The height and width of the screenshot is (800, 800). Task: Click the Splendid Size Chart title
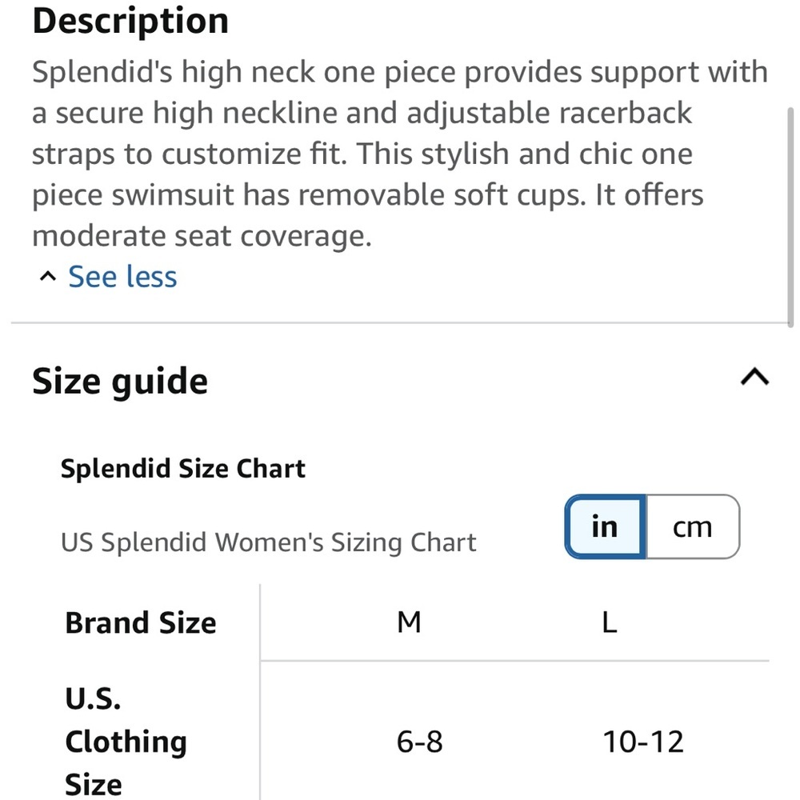point(182,468)
